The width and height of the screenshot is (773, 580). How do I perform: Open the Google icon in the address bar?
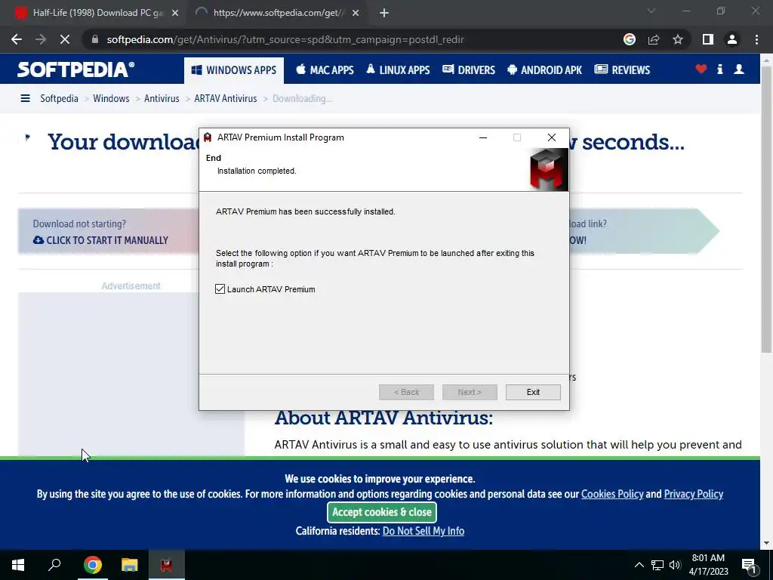click(x=629, y=39)
